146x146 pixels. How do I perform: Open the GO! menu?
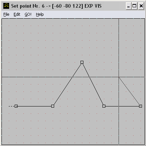pyautogui.click(x=28, y=14)
